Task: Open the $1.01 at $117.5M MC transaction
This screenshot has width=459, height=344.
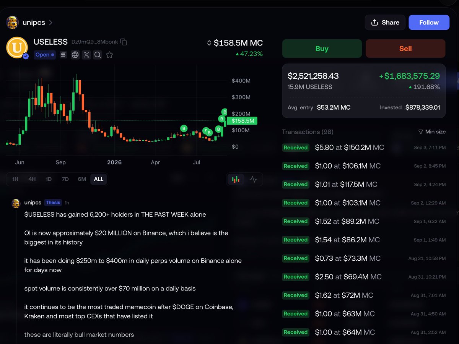Action: click(x=364, y=184)
